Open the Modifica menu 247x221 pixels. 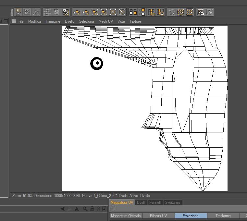(x=35, y=21)
